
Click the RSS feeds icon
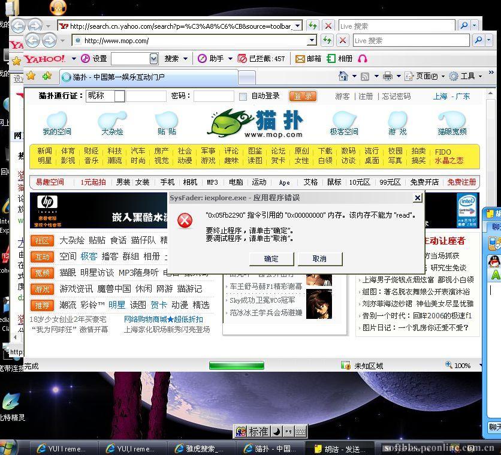click(365, 76)
